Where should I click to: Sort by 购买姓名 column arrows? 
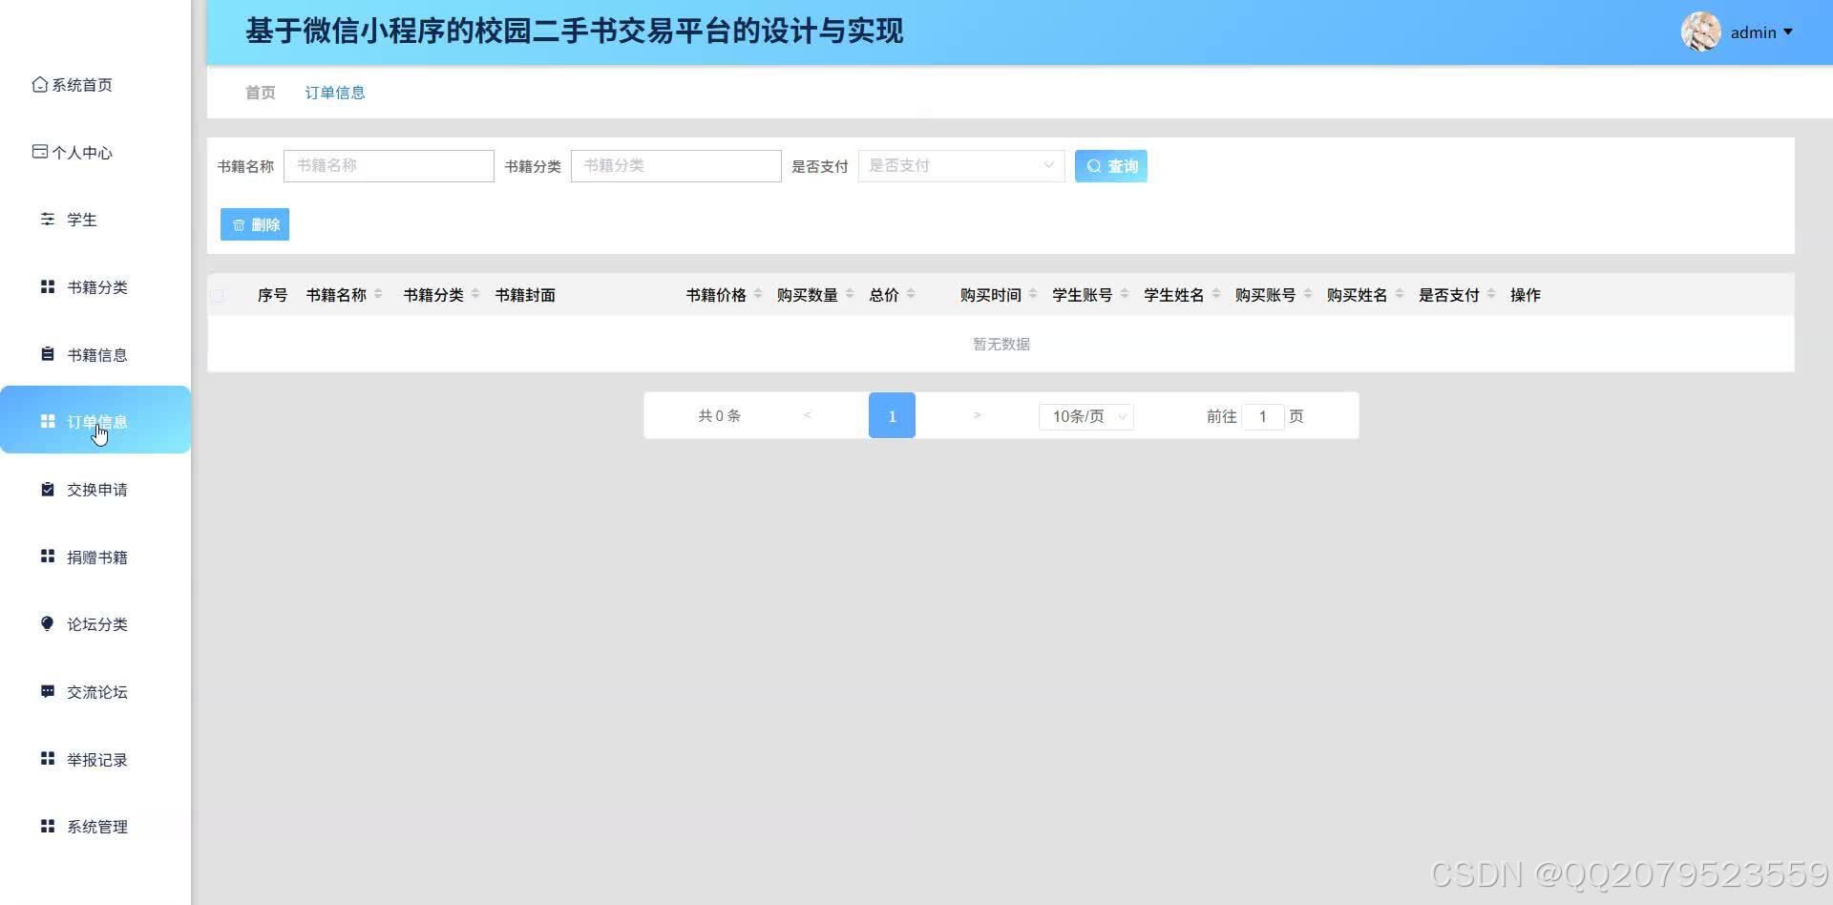click(x=1400, y=294)
